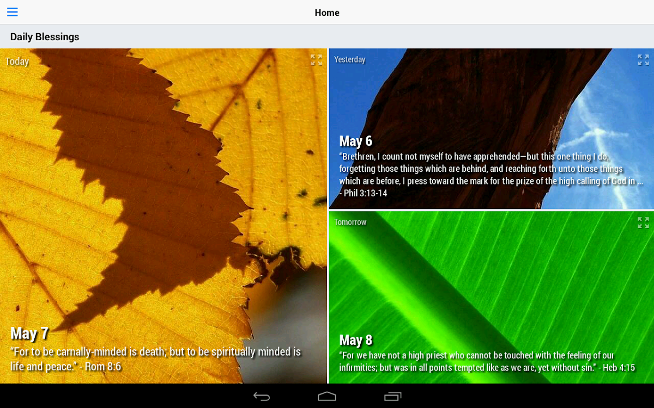Open the hamburger navigation menu
654x408 pixels.
coord(12,12)
